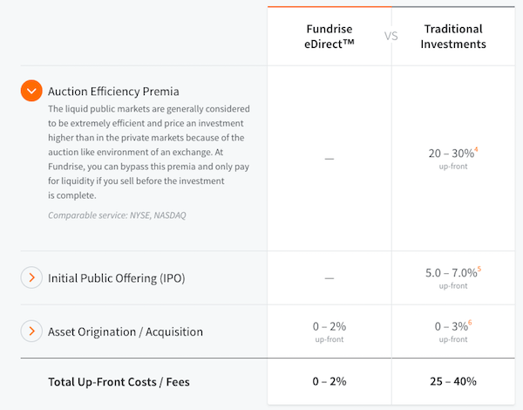Expand the Initial Public Offering (IPO) row
Screen dimensions: 523x410
(31, 278)
